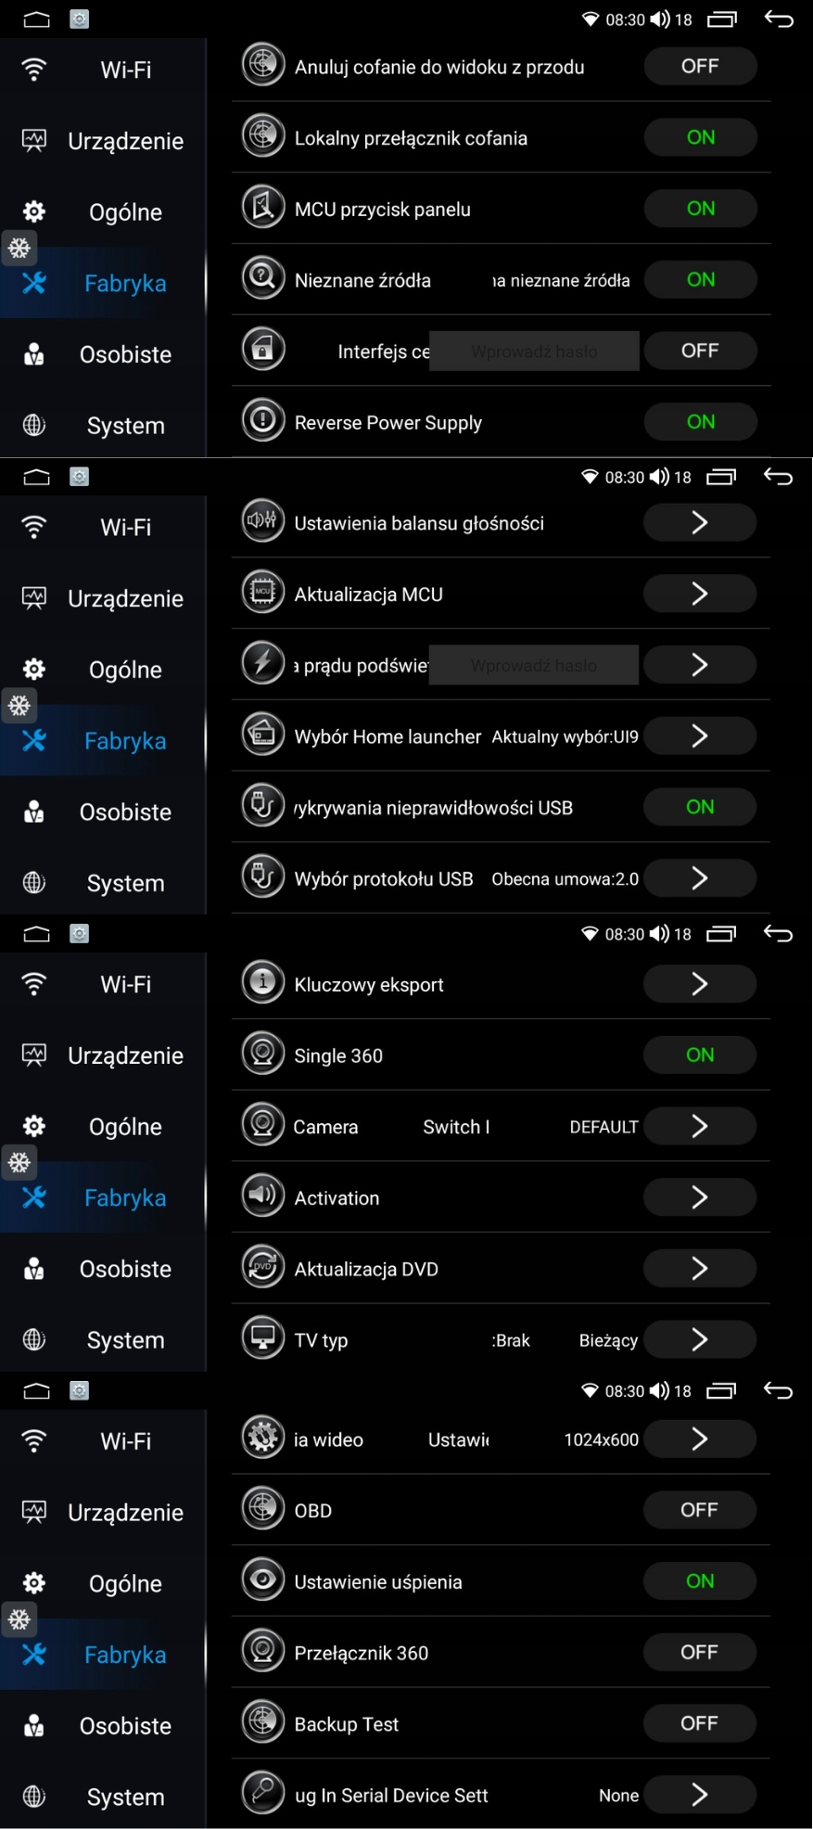Viewport: 813px width, 1829px height.
Task: Expand the Camera Switch selection arrow
Action: pyautogui.click(x=700, y=1126)
